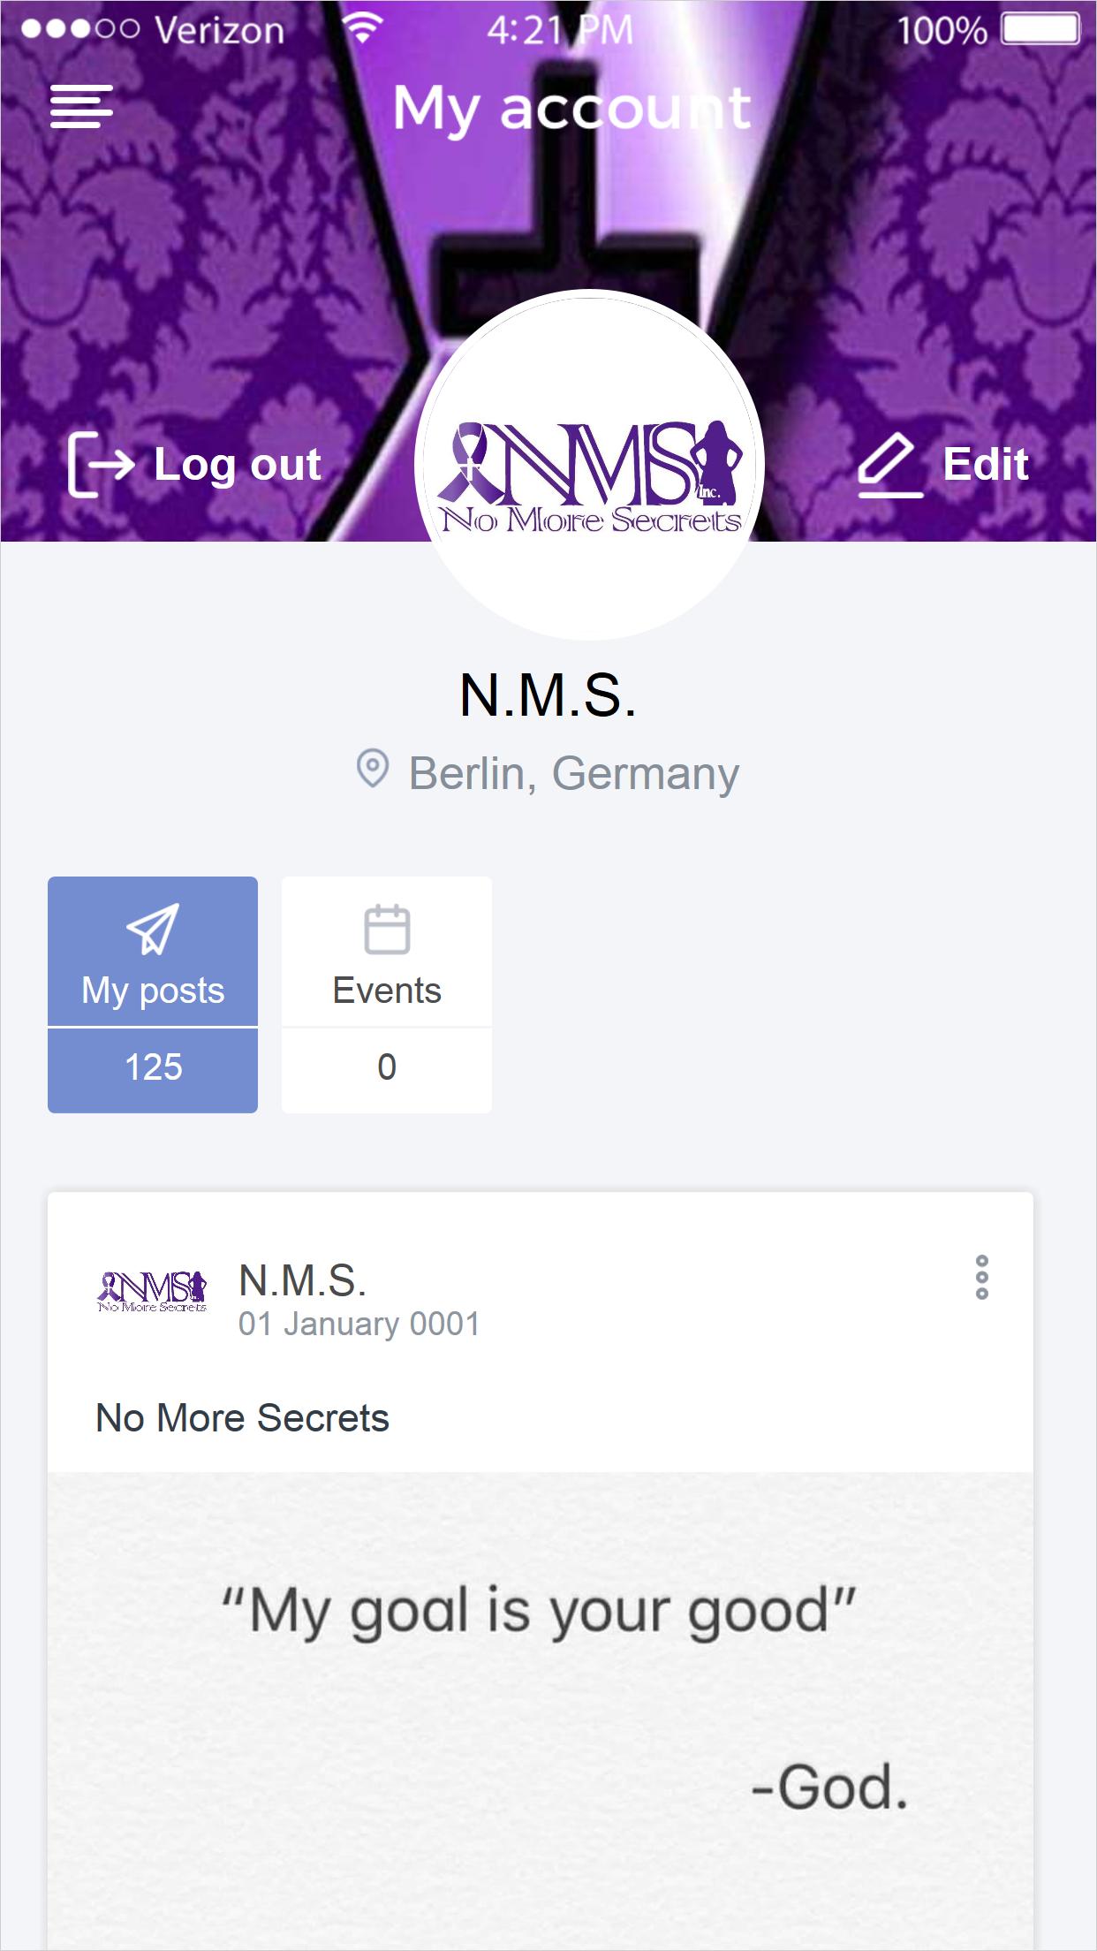Click the Log out arrow icon
Viewport: 1097px width, 1951px height.
(100, 465)
